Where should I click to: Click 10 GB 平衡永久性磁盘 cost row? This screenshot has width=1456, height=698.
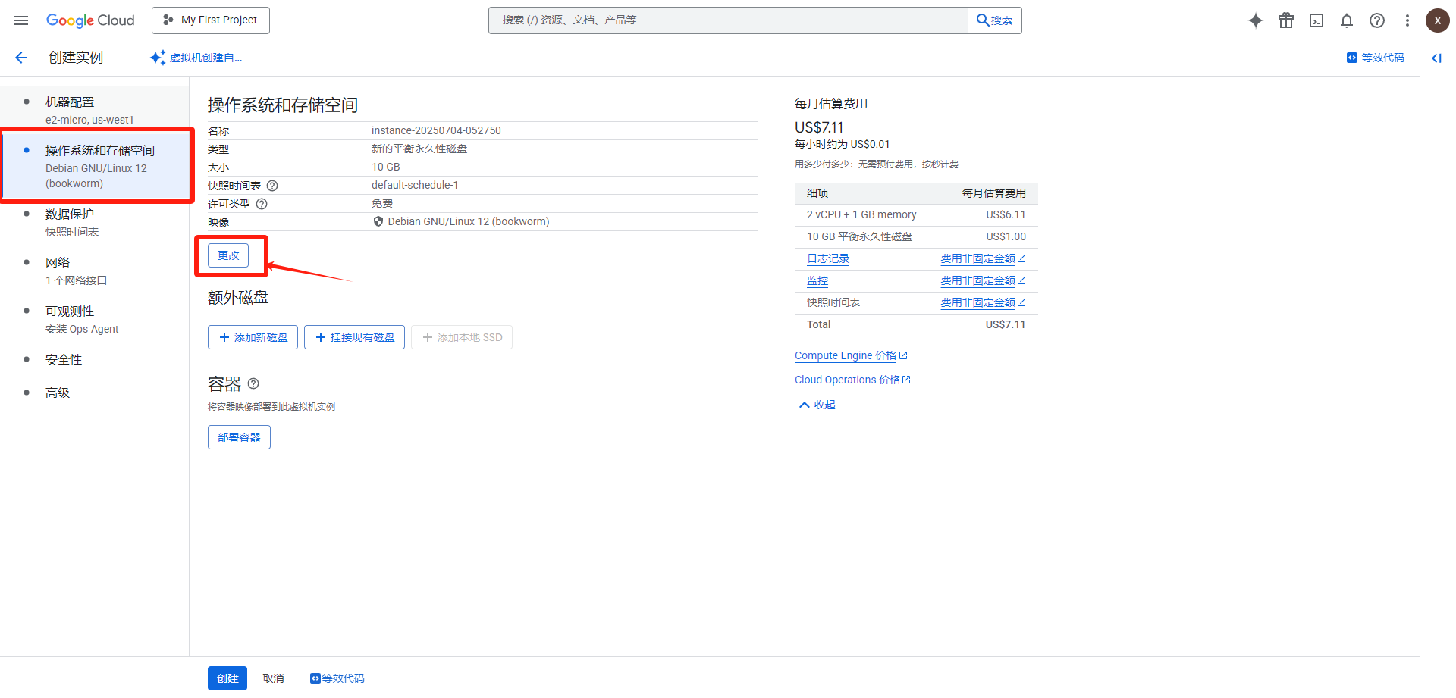coord(916,237)
